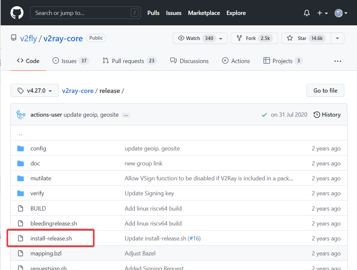Switch to the Issues tab
This screenshot has width=357, height=270.
(70, 61)
